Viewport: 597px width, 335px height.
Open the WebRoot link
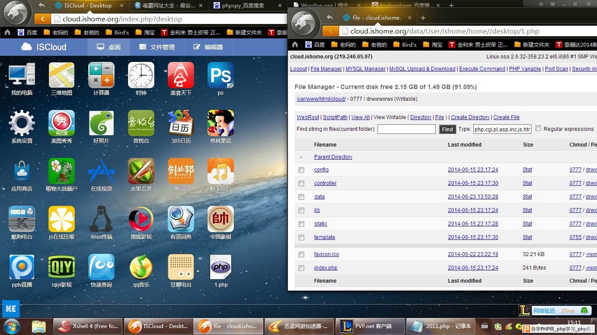click(x=308, y=117)
